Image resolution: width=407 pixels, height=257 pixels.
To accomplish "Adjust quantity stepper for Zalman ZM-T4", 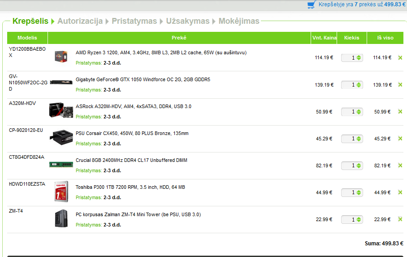I will pyautogui.click(x=359, y=220).
